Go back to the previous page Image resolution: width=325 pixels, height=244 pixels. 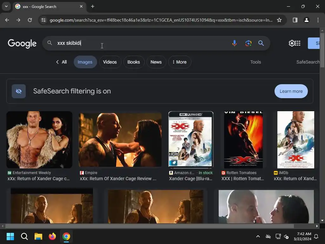(7, 20)
